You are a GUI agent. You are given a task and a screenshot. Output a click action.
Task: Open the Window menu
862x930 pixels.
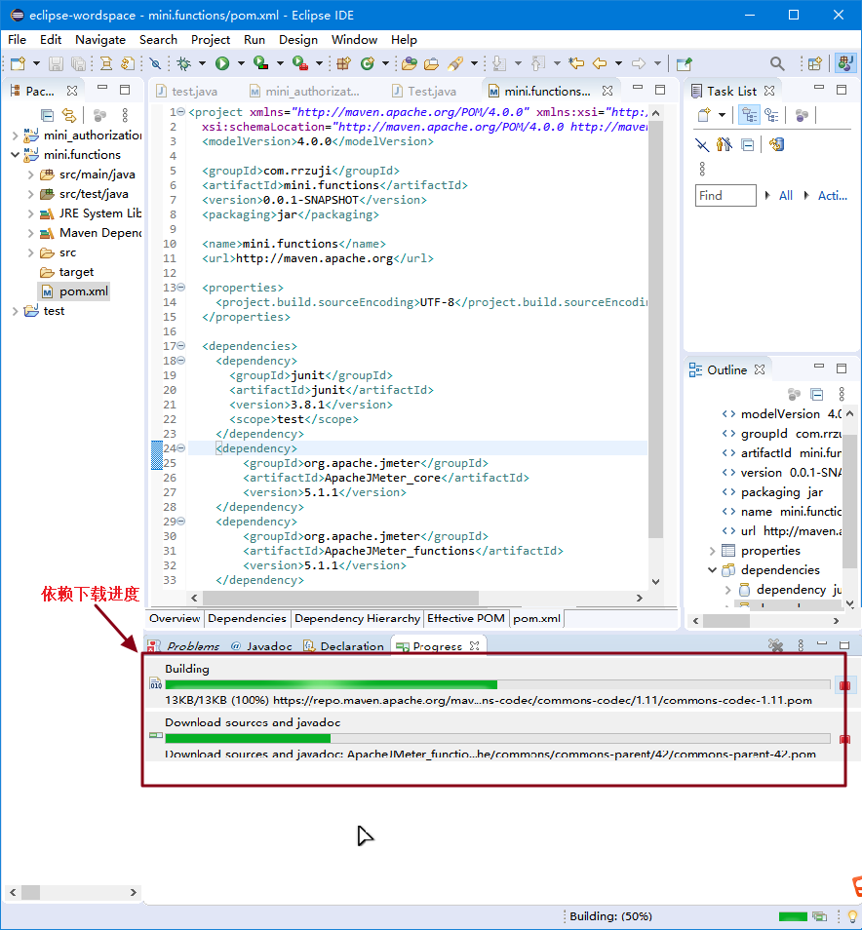354,40
